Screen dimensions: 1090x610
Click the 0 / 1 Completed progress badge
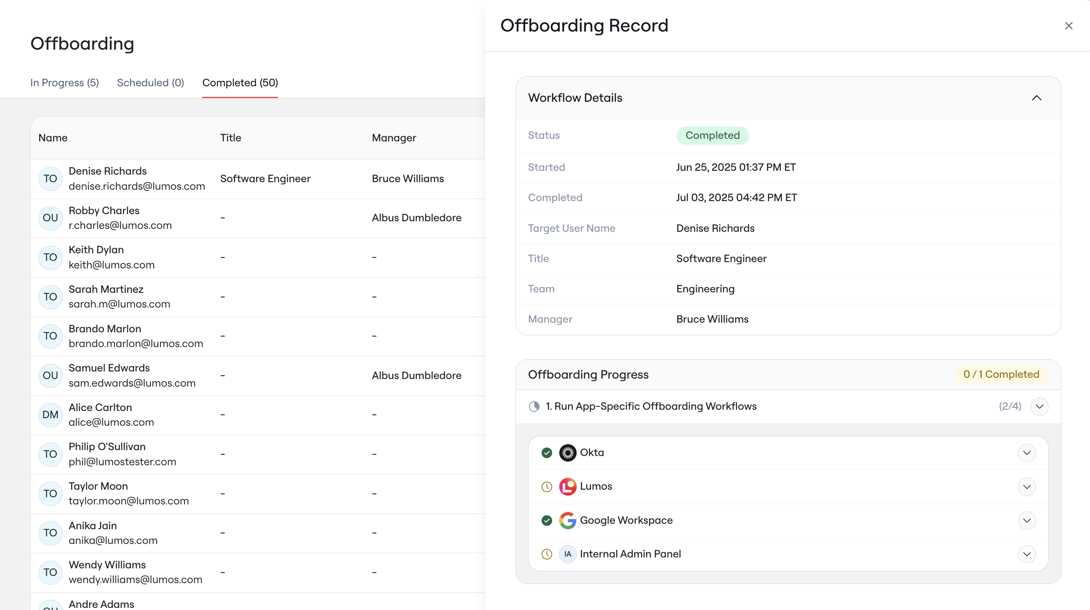click(1001, 374)
